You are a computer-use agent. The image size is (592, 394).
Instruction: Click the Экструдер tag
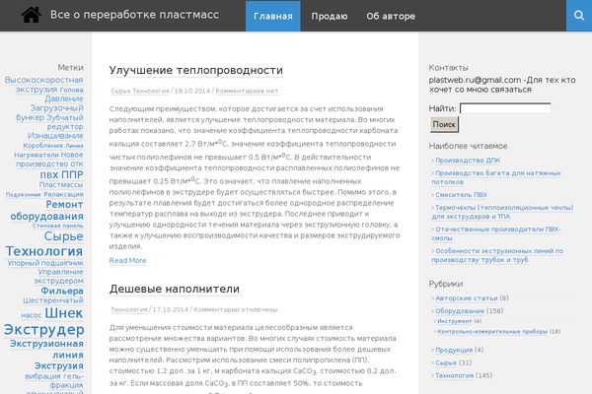[x=43, y=330]
